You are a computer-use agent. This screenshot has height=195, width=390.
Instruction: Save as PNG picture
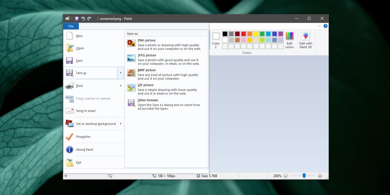click(166, 44)
